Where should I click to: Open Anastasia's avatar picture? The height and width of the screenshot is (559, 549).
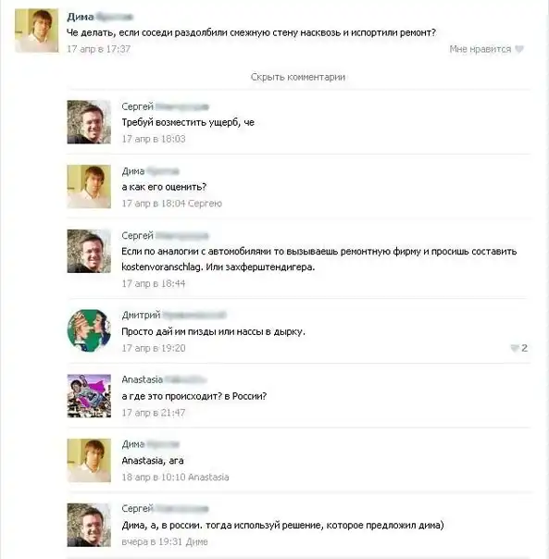click(89, 396)
